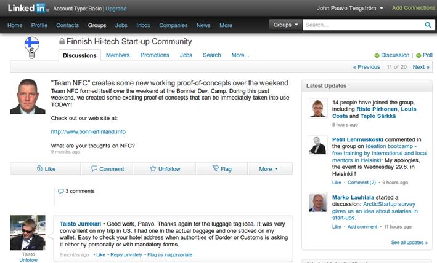Image resolution: width=437 pixels, height=263 pixels.
Task: Click the Finnish light bulb group logo
Action: click(x=31, y=47)
